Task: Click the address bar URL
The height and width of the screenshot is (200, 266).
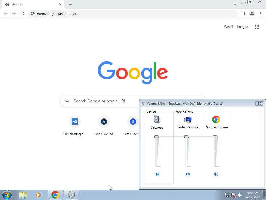Action: [58, 14]
